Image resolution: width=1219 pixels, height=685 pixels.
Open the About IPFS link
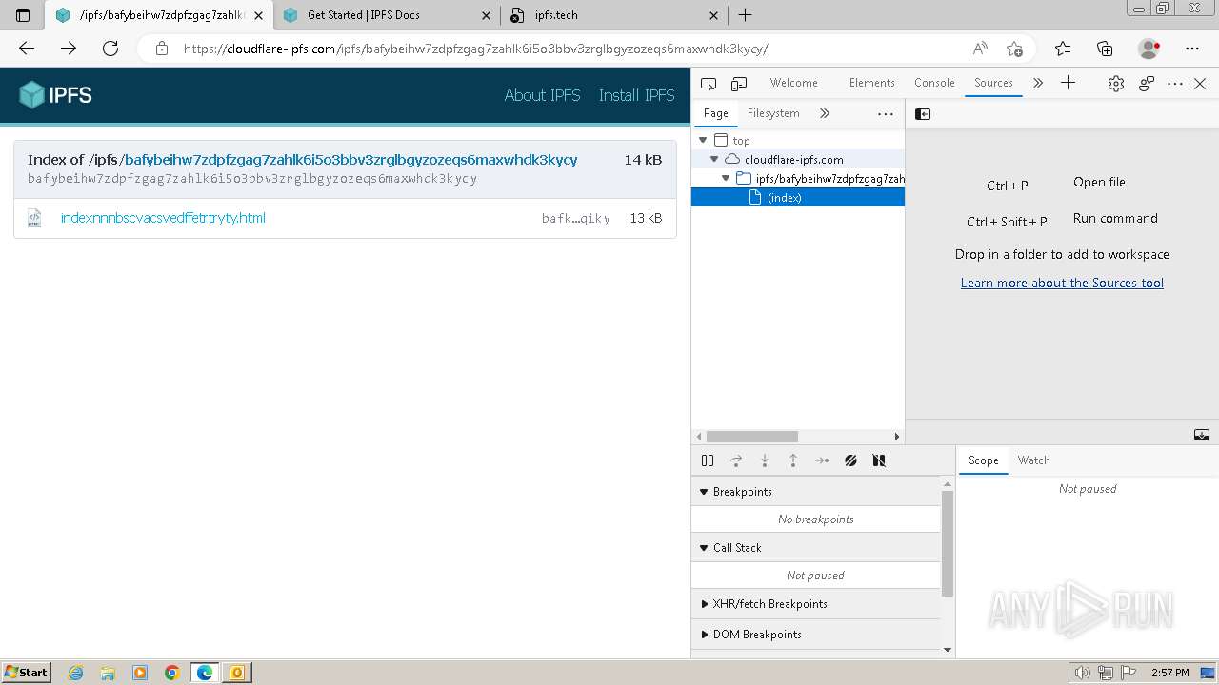tap(542, 95)
